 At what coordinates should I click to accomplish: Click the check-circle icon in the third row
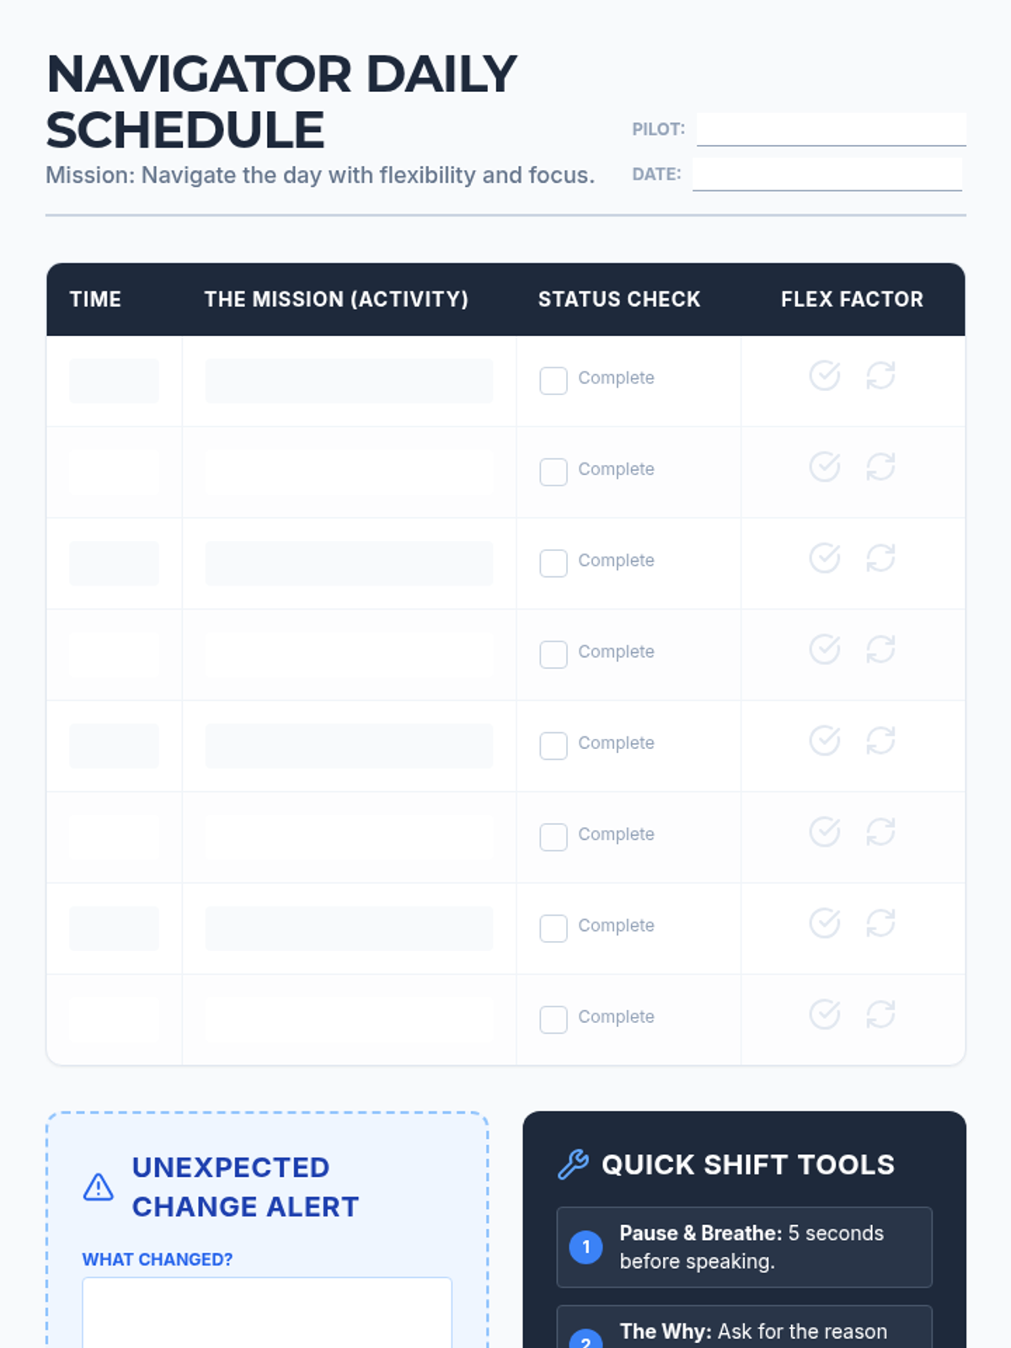tap(824, 558)
